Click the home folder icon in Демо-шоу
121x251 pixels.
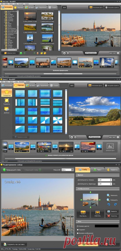38,53
